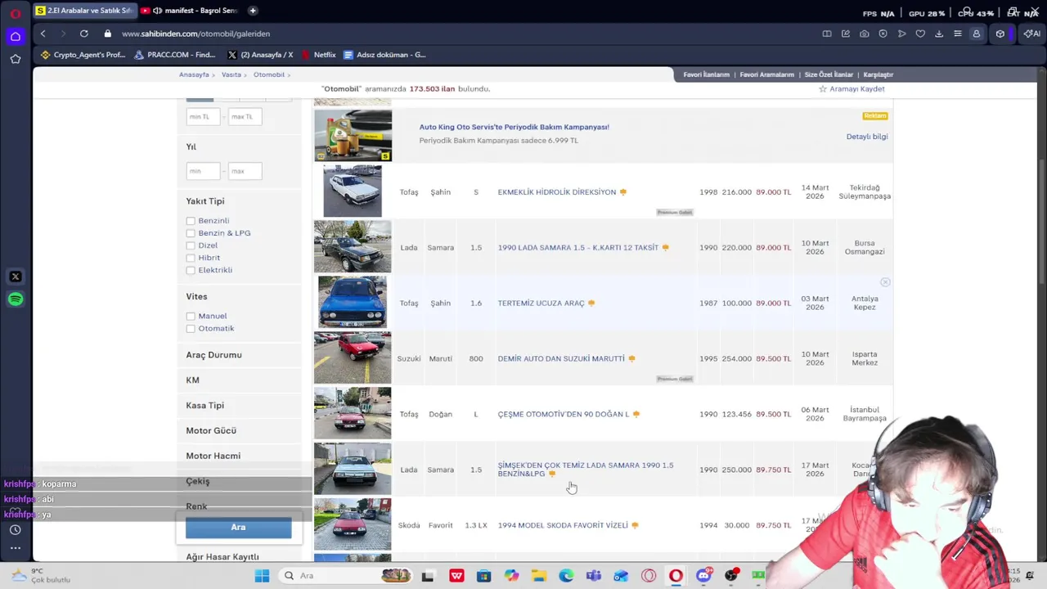1047x589 pixels.
Task: Go back with browser back arrow
Action: pos(43,34)
